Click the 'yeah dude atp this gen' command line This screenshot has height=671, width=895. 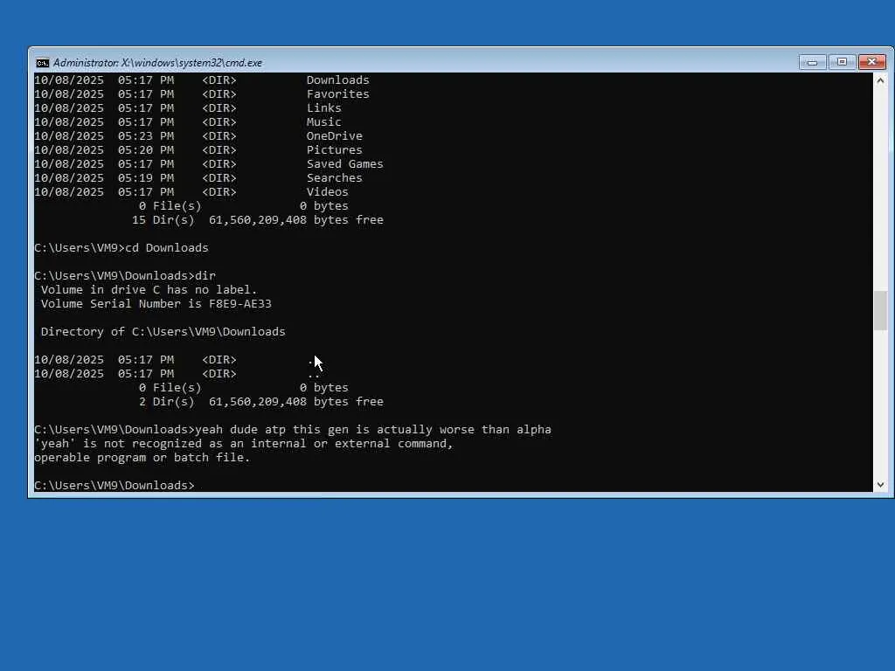(x=293, y=429)
